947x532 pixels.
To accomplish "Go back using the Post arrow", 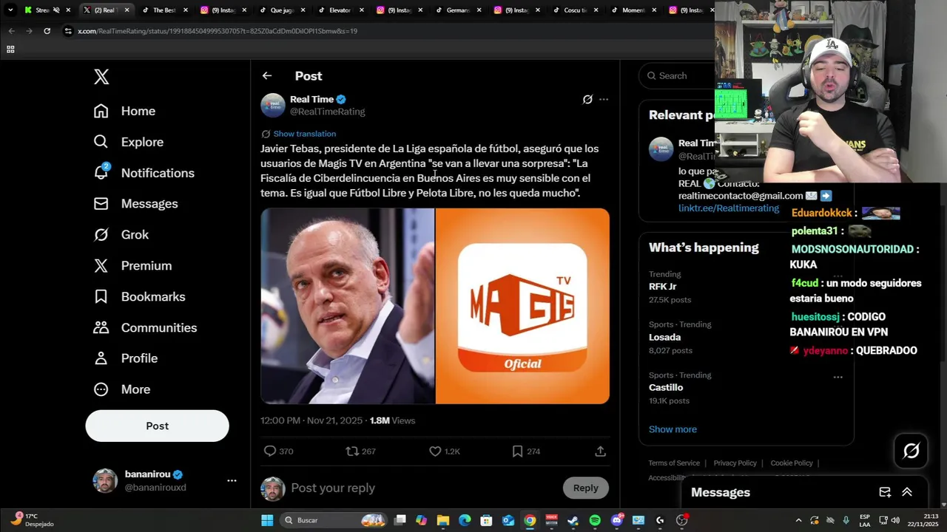I will click(267, 76).
